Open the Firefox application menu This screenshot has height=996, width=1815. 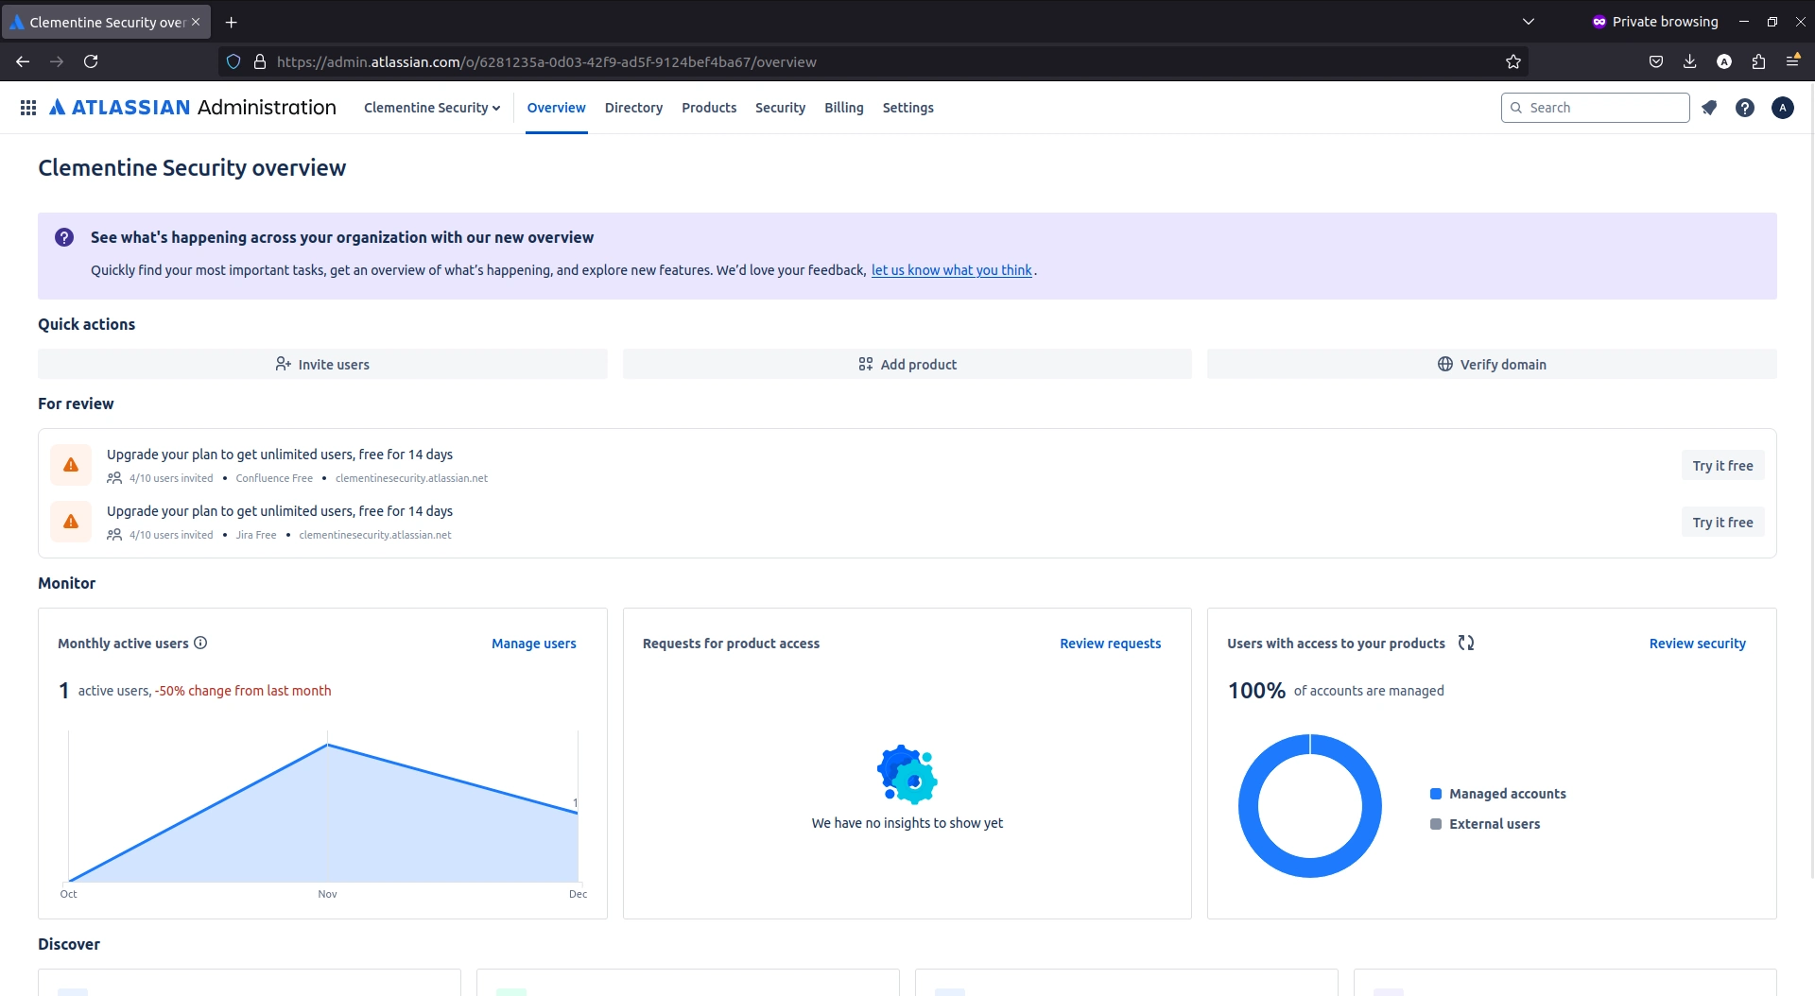(1793, 61)
